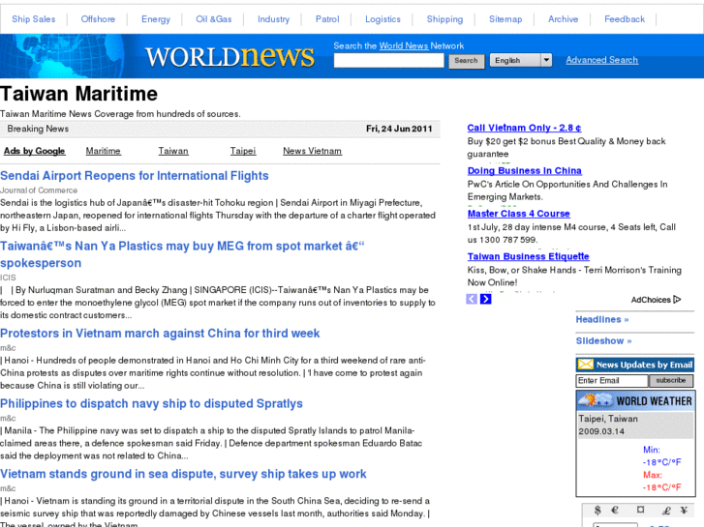Viewport: 704px width, 527px height.
Task: Open the Sitemap page
Action: point(505,19)
